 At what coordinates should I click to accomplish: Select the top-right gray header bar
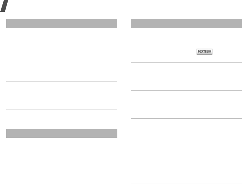(187, 24)
